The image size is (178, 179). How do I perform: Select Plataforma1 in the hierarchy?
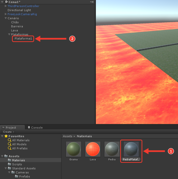[x=23, y=38]
